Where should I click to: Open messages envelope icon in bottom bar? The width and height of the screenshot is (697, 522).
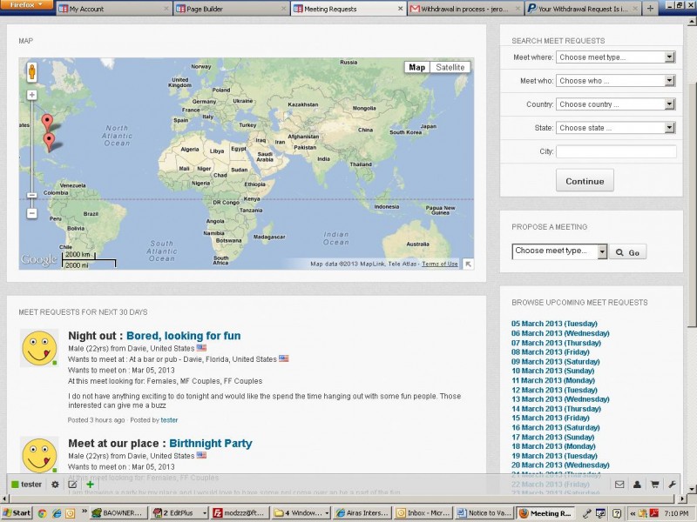[x=619, y=485]
